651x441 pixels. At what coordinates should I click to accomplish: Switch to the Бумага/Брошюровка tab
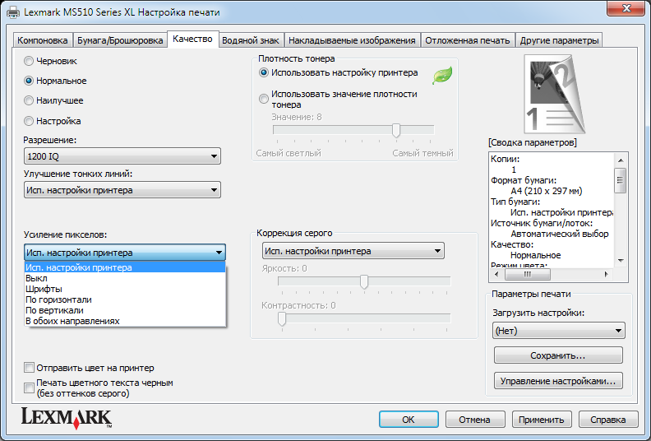120,40
